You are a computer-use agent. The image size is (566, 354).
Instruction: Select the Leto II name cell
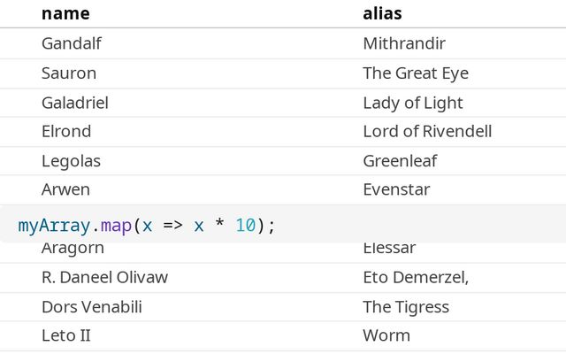[x=66, y=335]
